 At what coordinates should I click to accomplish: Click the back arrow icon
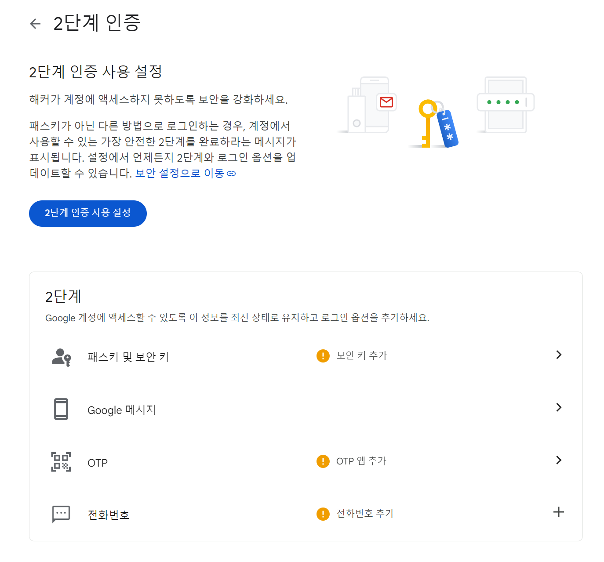click(35, 23)
